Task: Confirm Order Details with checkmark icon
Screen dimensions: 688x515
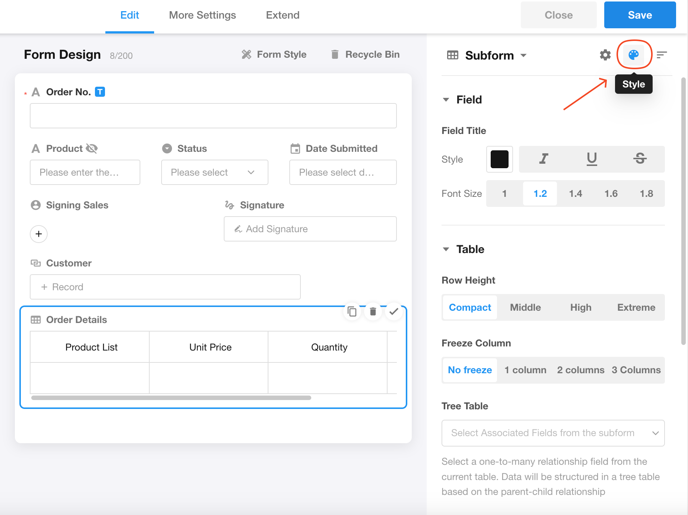Action: (x=394, y=311)
